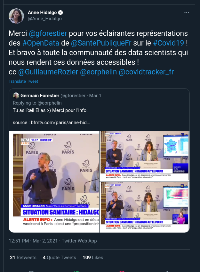Click Anne Hidalgo's verified badge
Image resolution: width=200 pixels, height=272 pixels.
click(60, 13)
